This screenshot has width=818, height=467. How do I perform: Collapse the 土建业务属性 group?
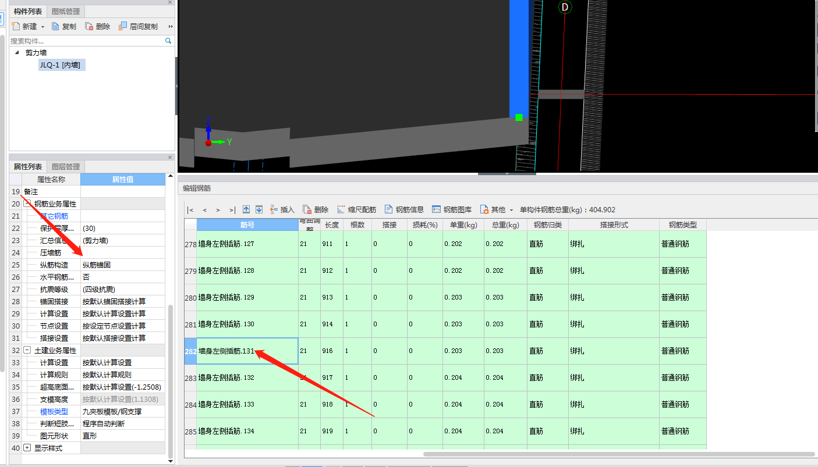[x=27, y=350]
